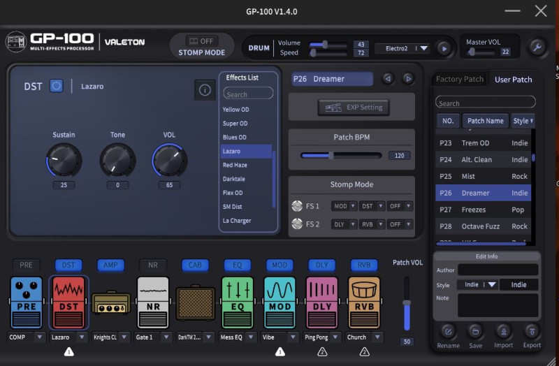The width and height of the screenshot is (559, 366).
Task: Click footswitch 1 marker under DST
Action: [68, 352]
